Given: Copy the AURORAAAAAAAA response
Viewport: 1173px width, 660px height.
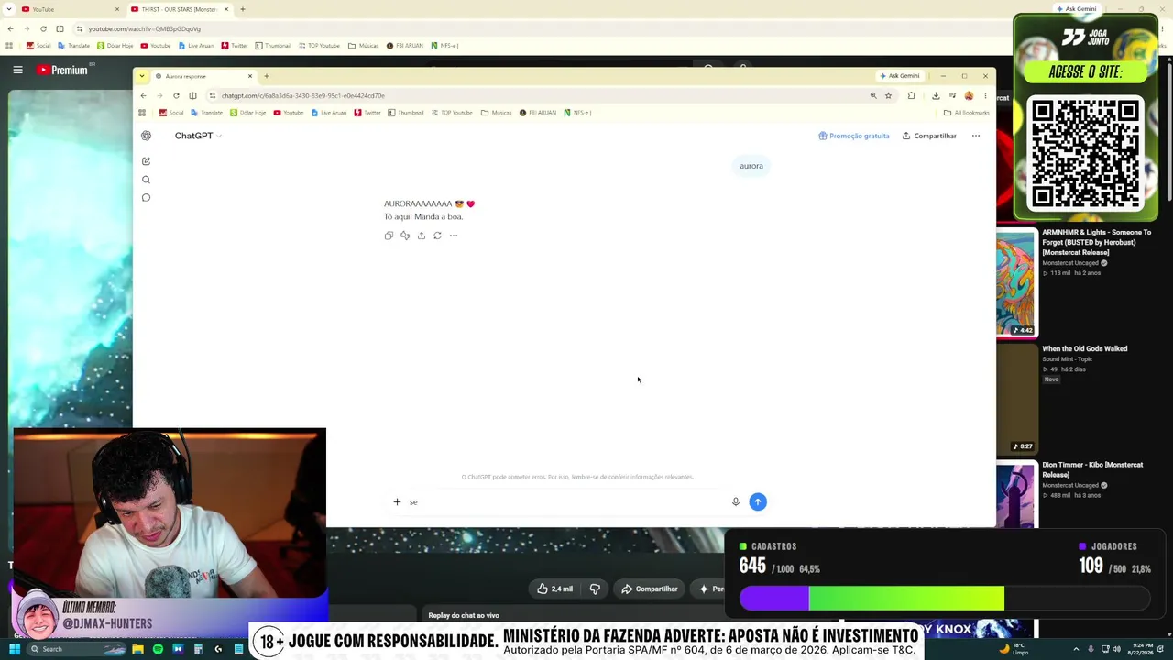Looking at the screenshot, I should [389, 236].
